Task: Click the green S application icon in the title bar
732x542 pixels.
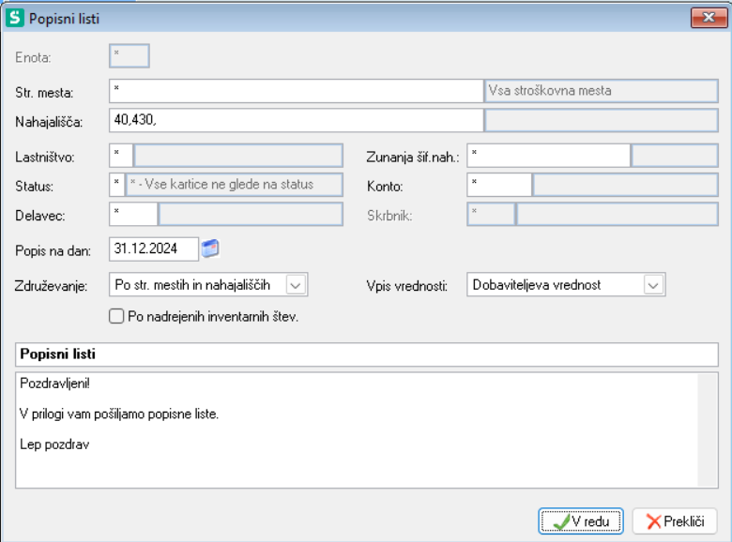Action: coord(14,18)
